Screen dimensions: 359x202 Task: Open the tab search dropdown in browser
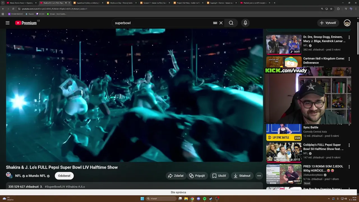(x=3, y=3)
